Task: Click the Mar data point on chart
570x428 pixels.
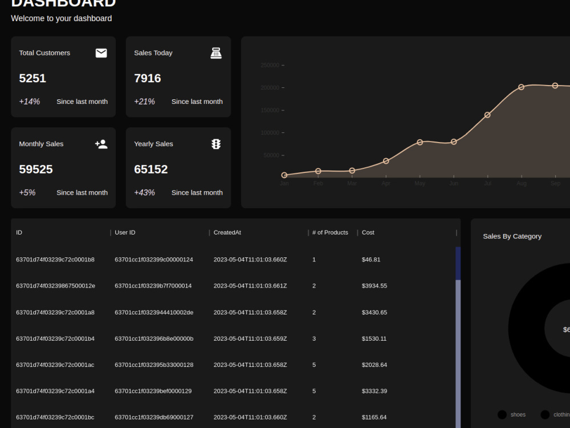Action: pyautogui.click(x=352, y=171)
